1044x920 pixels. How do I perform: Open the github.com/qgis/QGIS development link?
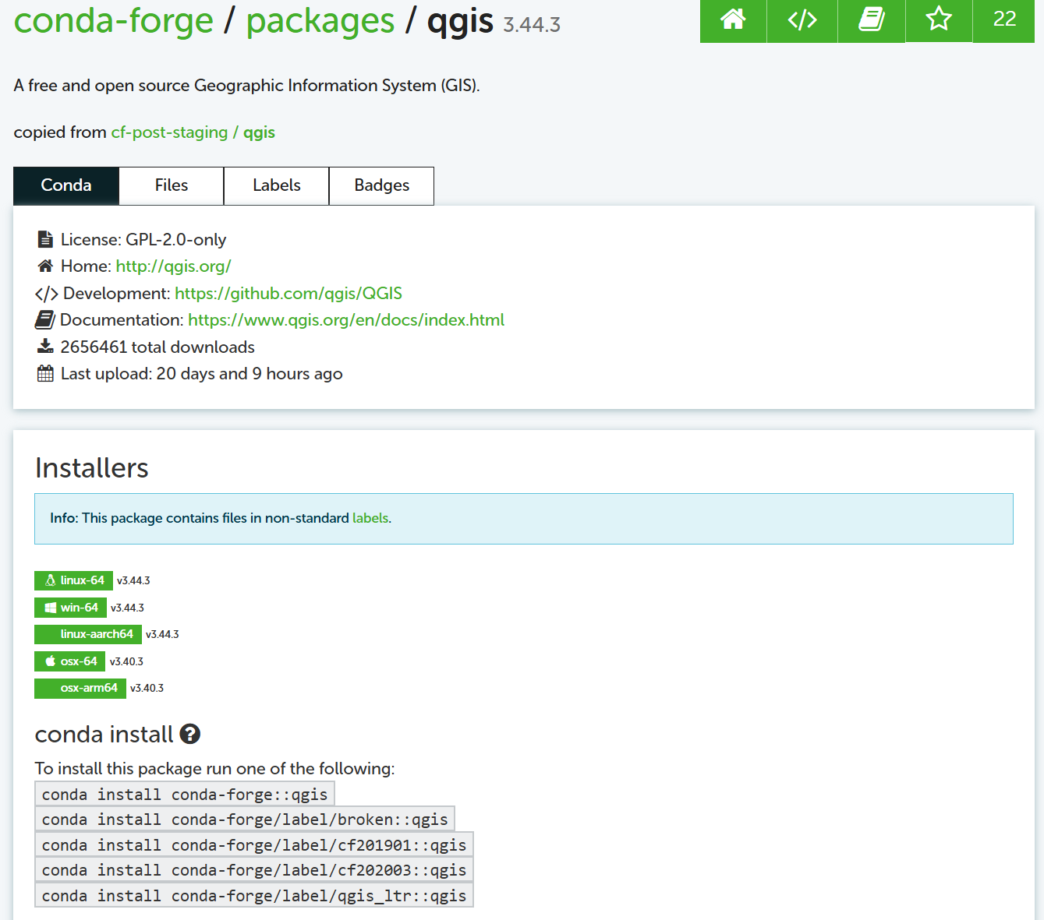tap(288, 294)
